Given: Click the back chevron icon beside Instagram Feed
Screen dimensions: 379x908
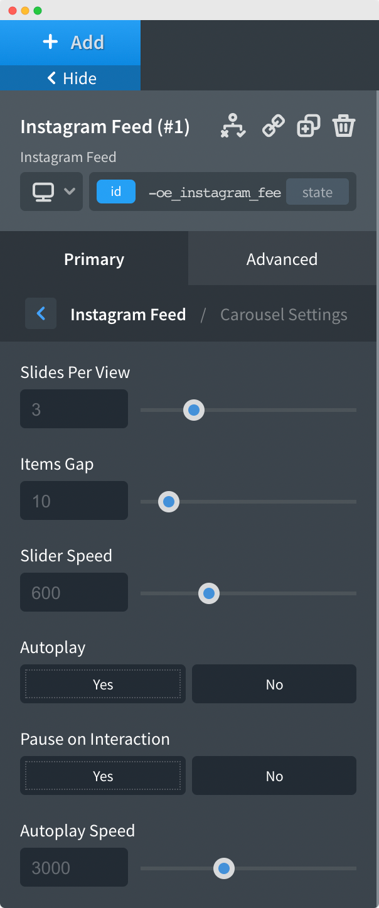Looking at the screenshot, I should [40, 314].
